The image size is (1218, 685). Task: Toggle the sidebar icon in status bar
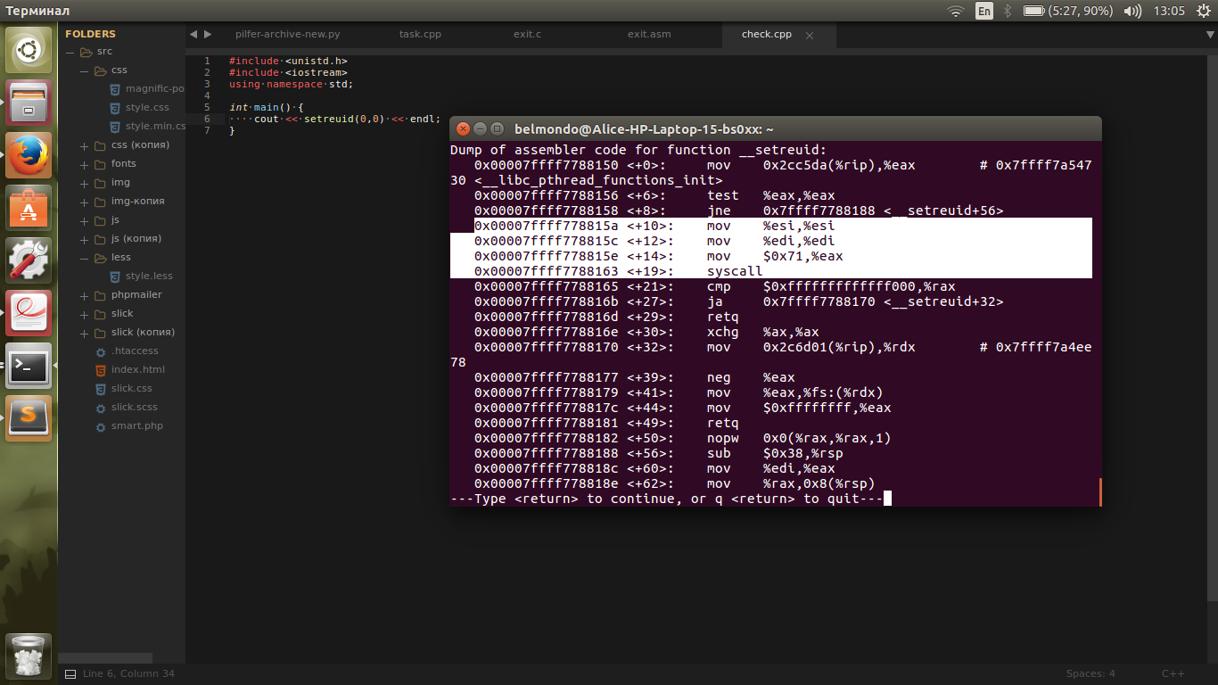[x=69, y=673]
